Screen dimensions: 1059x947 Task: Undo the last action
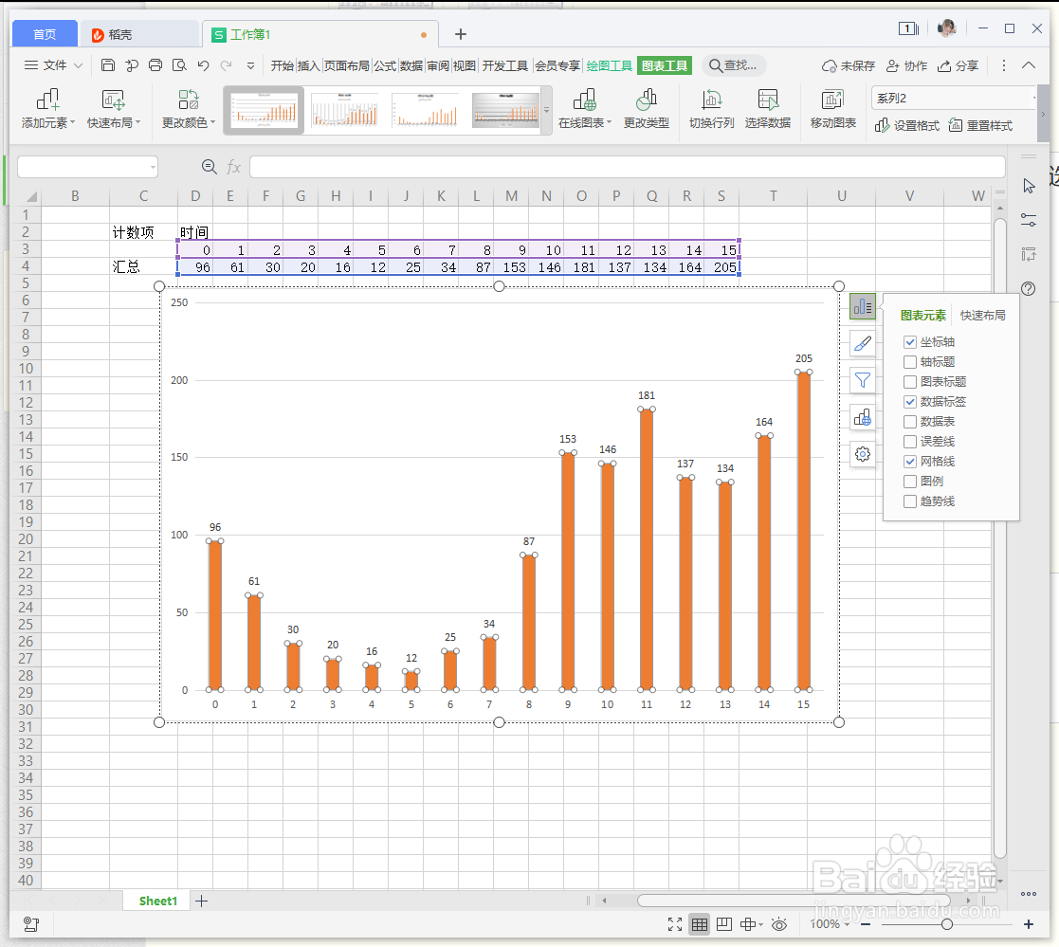pos(203,64)
